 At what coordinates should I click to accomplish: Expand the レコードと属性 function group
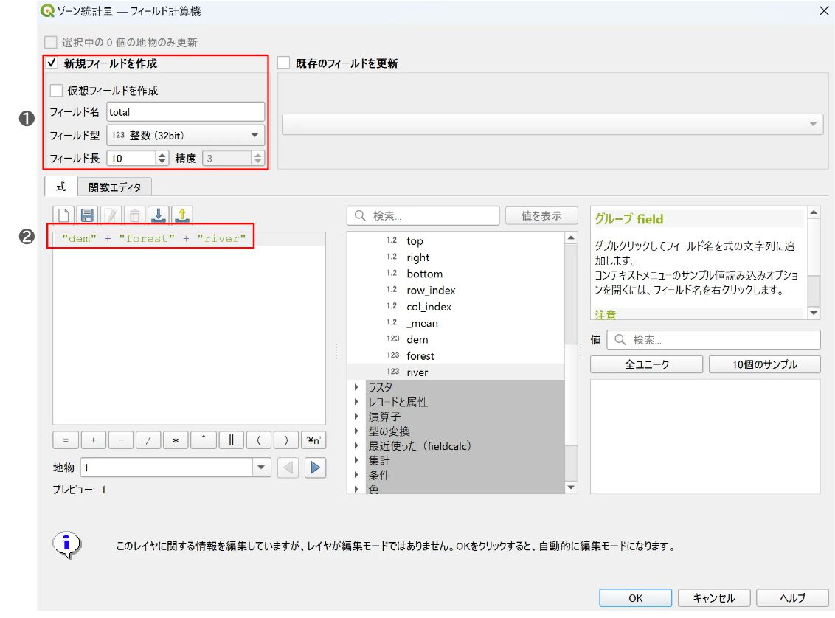357,402
